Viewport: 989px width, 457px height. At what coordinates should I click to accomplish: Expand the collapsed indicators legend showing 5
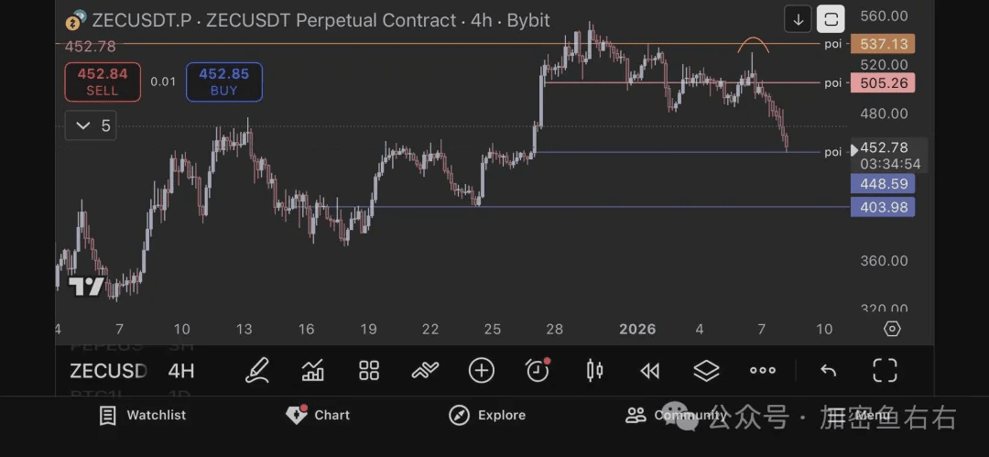pos(90,125)
